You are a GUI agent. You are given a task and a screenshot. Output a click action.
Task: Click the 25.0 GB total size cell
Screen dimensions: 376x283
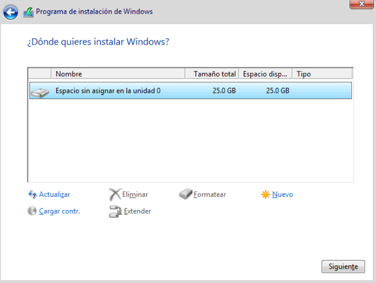click(224, 91)
